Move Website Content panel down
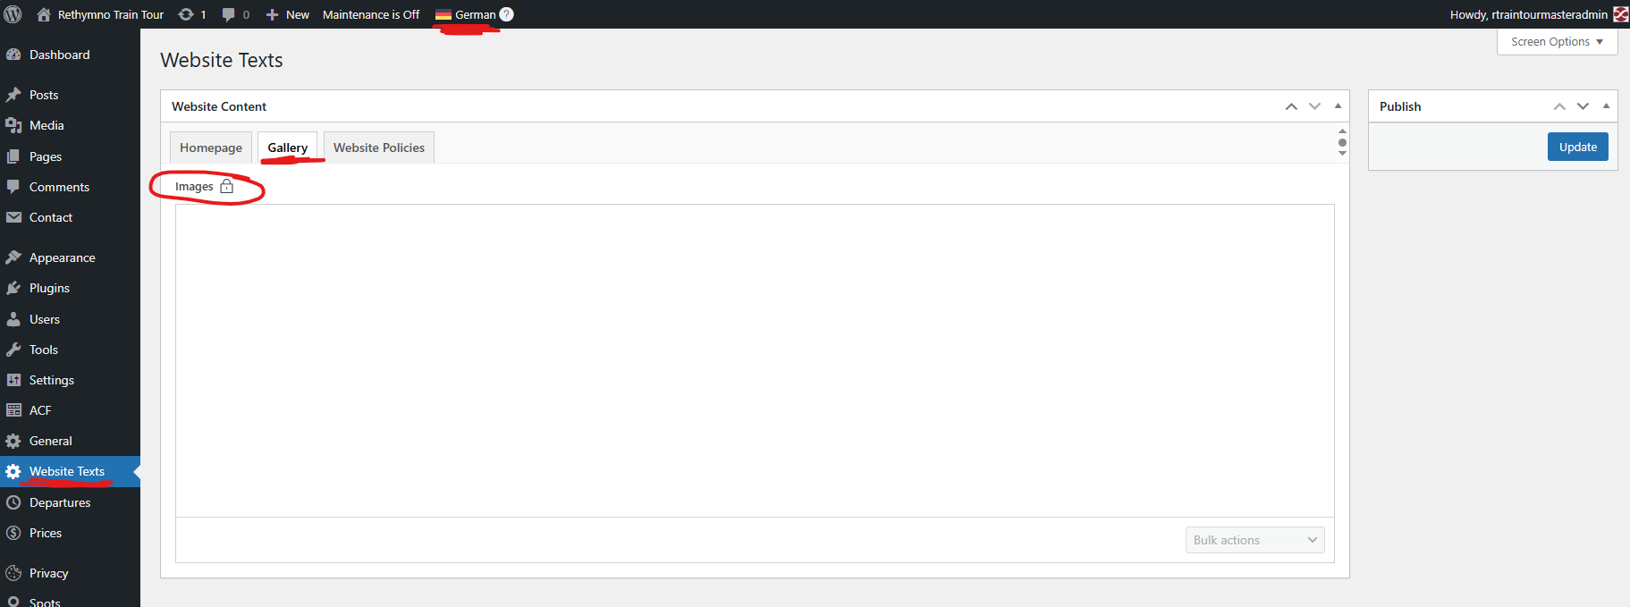This screenshot has width=1630, height=607. [x=1314, y=106]
